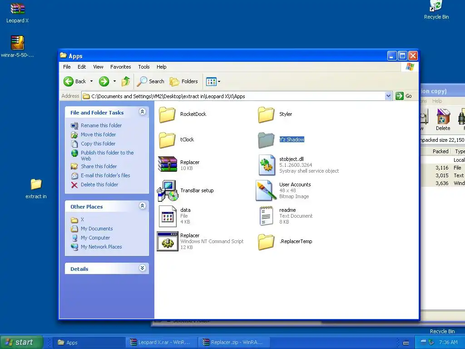Select the Y'z Shadow folder icon
Image resolution: width=465 pixels, height=349 pixels.
click(266, 140)
